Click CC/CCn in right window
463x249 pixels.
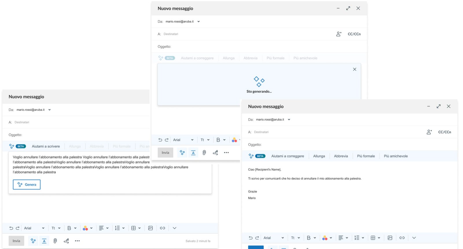pos(445,132)
